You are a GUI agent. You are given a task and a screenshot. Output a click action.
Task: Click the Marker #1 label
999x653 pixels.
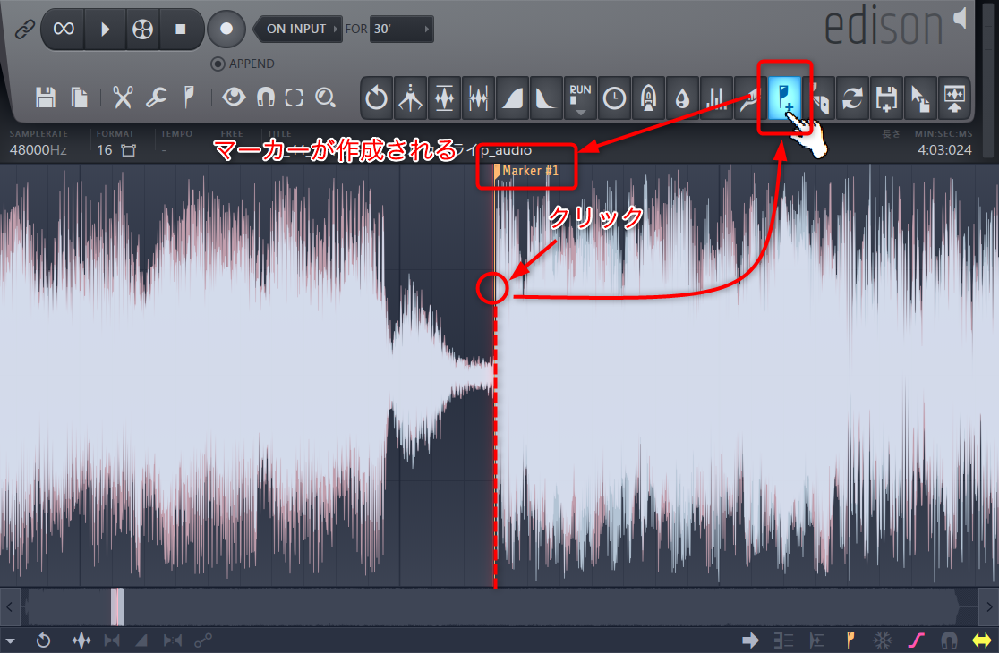pos(532,171)
